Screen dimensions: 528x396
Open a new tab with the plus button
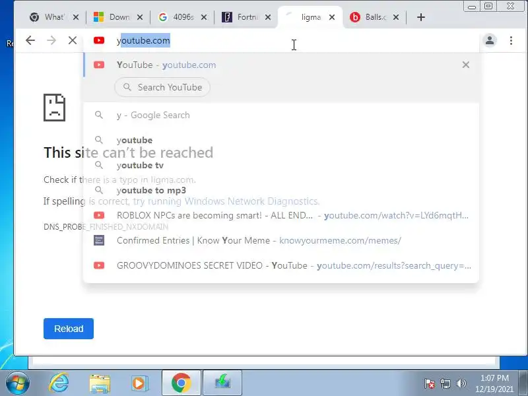coord(421,17)
